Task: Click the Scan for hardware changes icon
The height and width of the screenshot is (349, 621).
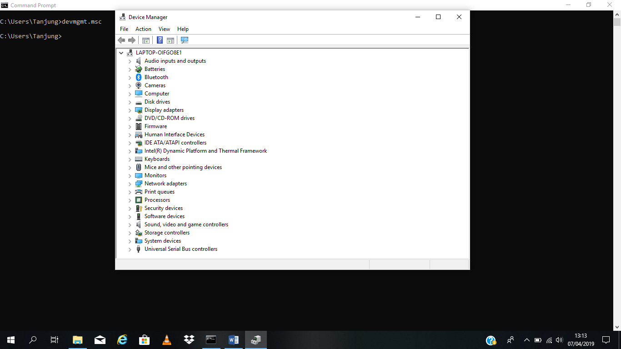Action: tap(184, 40)
